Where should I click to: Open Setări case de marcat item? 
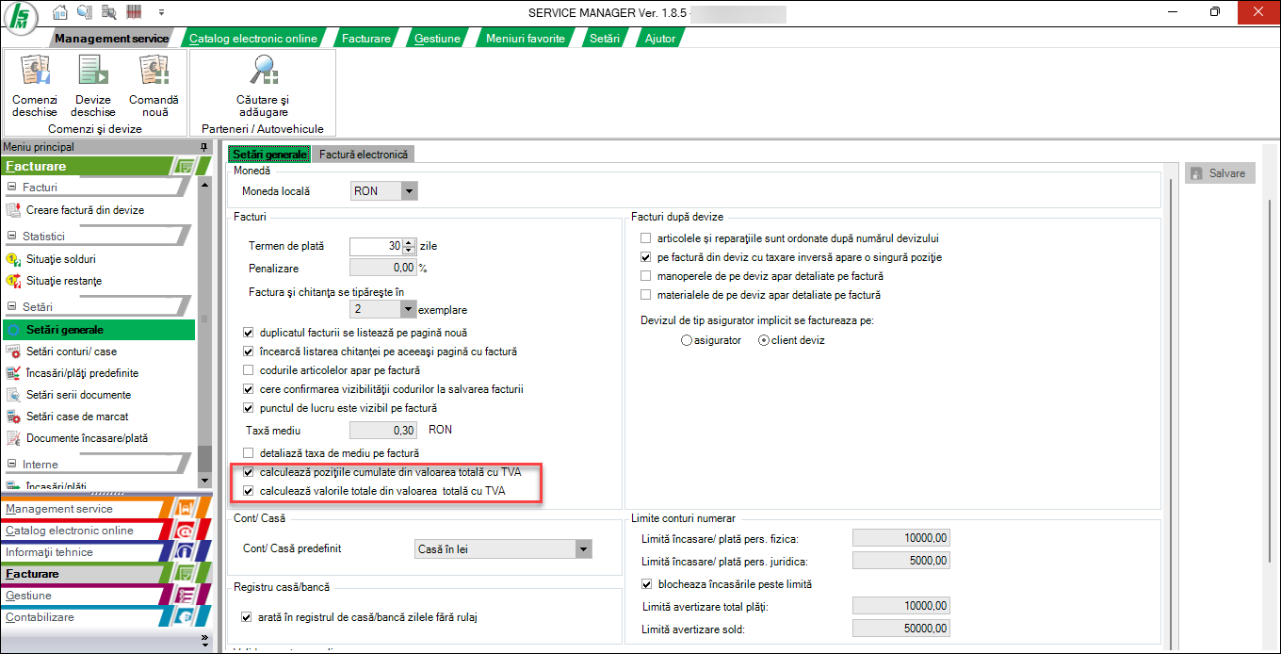pyautogui.click(x=77, y=417)
